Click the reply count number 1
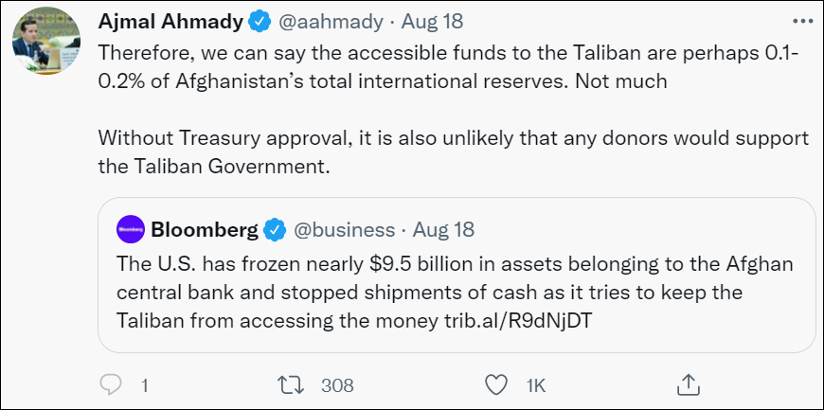The width and height of the screenshot is (824, 410). tap(145, 385)
